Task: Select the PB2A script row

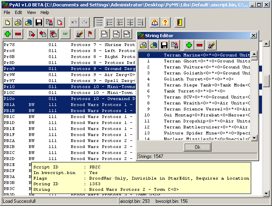Action: [x=69, y=141]
